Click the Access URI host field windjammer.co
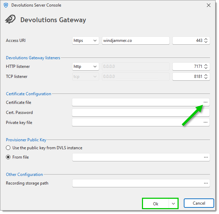Screen dimensions: 219x214 point(136,41)
